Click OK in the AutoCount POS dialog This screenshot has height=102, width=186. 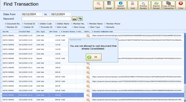94,57
